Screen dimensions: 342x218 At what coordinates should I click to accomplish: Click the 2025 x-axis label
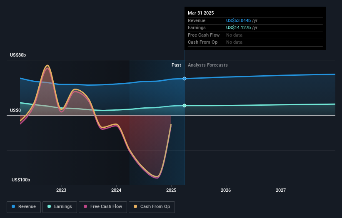[171, 191]
